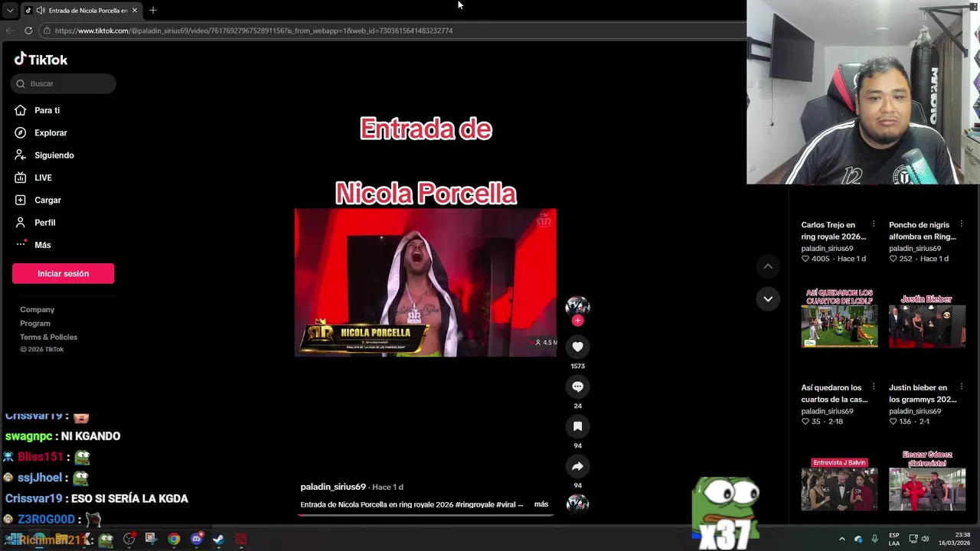Open options for Así quedaron los cuartos video
Screen dimensions: 980x551
874,387
